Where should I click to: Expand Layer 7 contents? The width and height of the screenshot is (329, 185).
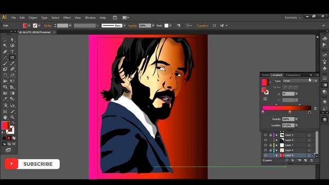[x=277, y=145]
